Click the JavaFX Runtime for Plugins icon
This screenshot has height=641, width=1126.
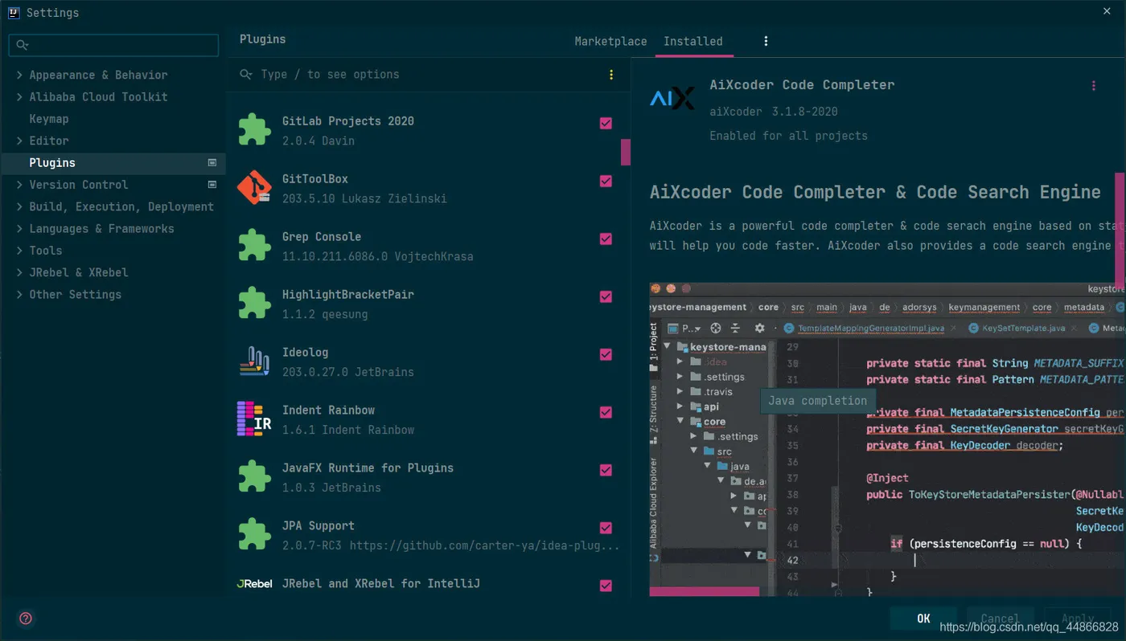[x=254, y=477]
